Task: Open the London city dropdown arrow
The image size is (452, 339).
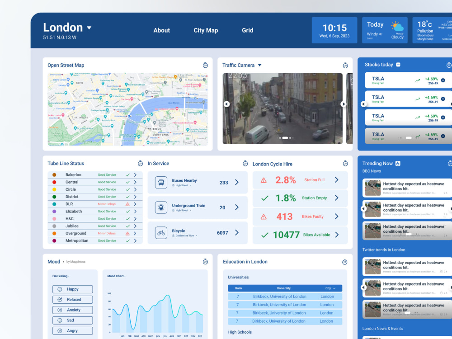Action: pos(89,28)
